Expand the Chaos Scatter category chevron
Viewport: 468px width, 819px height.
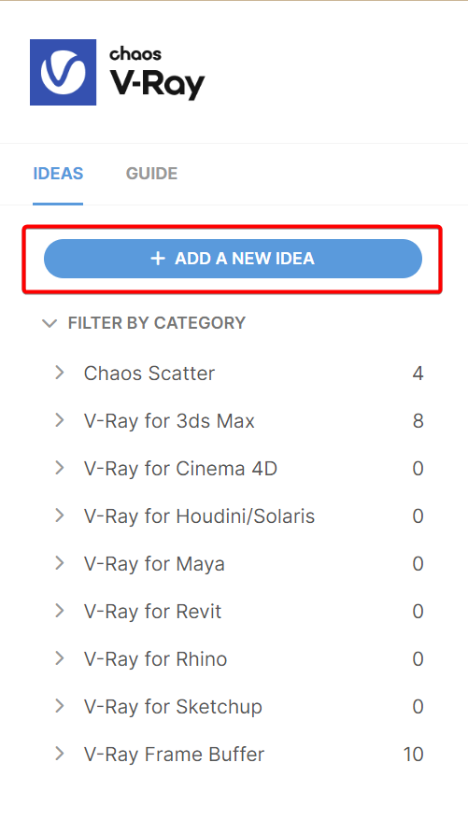click(x=60, y=373)
